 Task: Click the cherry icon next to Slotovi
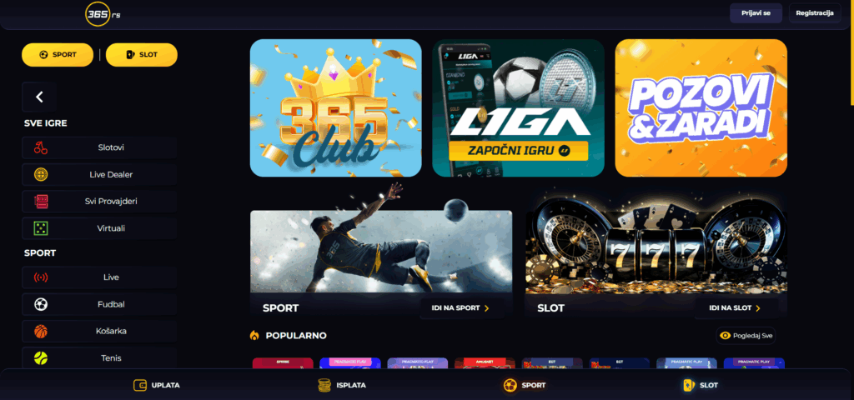[41, 147]
